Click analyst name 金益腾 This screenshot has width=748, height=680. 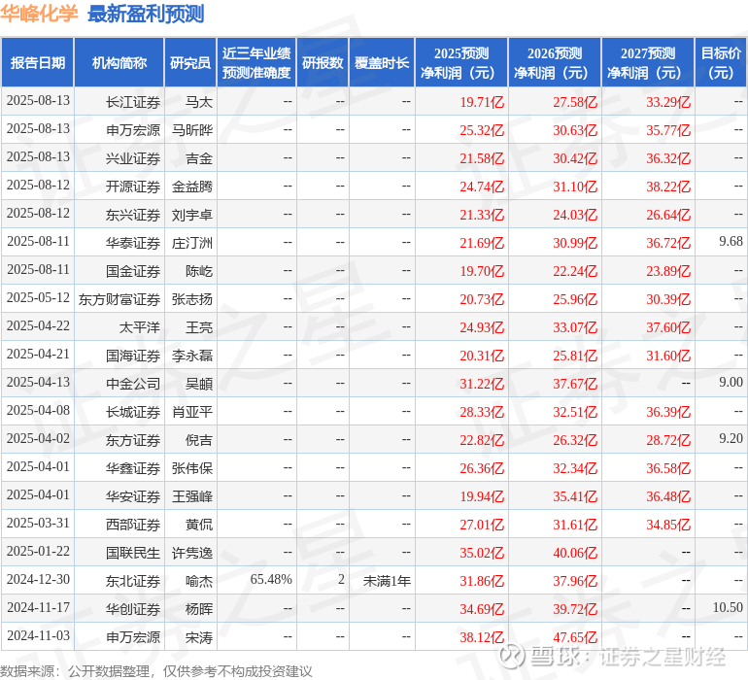tap(191, 187)
